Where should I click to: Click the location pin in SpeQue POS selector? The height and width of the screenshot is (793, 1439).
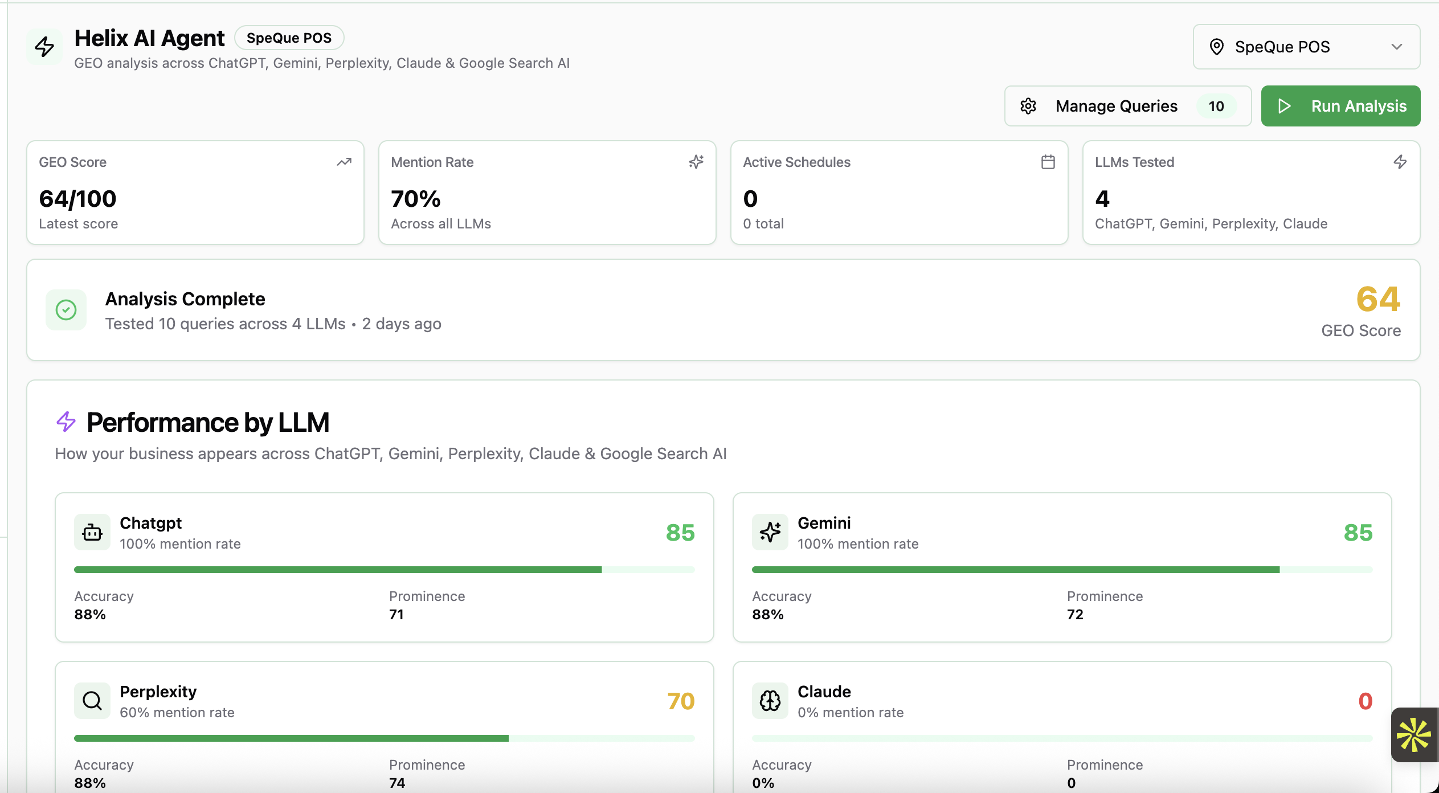1217,47
